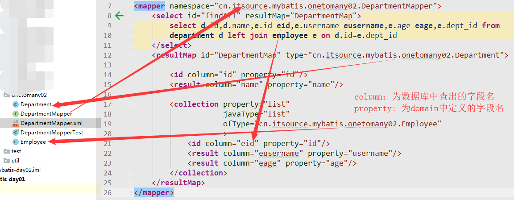Click line number 13 in the gutter
The height and width of the screenshot is (200, 514).
(107, 65)
